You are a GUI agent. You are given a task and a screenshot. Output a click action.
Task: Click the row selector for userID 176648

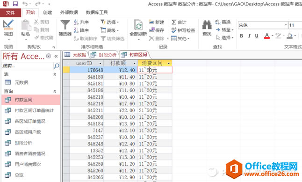pos(66,70)
